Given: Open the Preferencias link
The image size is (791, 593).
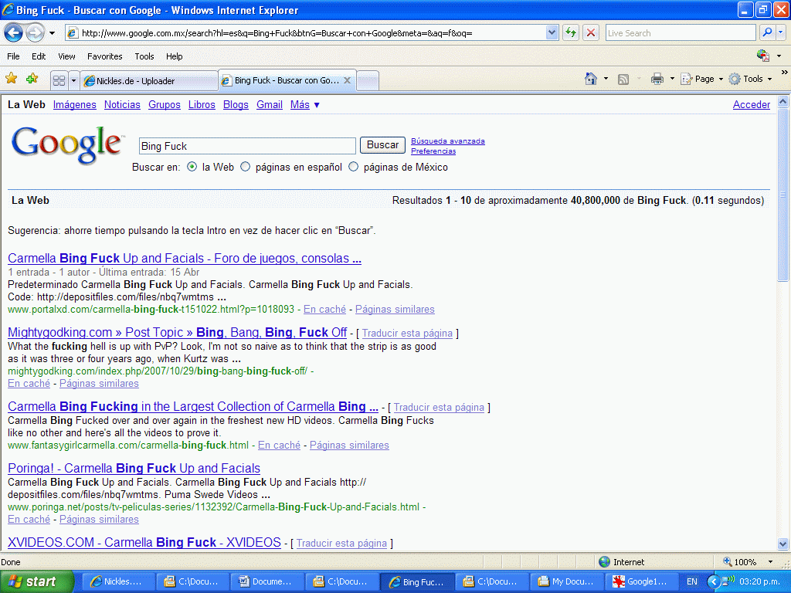Looking at the screenshot, I should coord(433,151).
